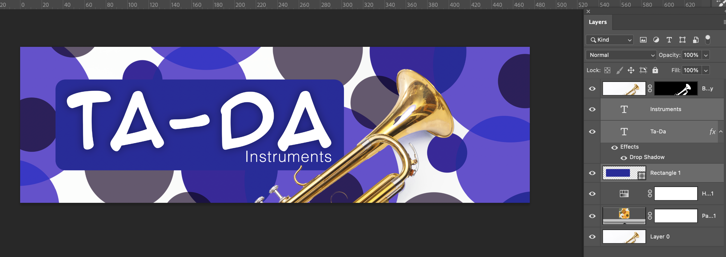Screen dimensions: 726x257
Task: Open the Layers panel options menu
Action: click(724, 22)
